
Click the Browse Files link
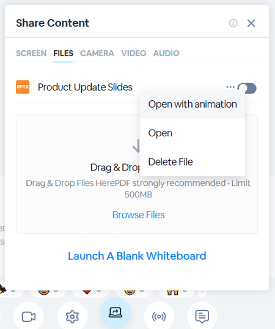click(138, 215)
